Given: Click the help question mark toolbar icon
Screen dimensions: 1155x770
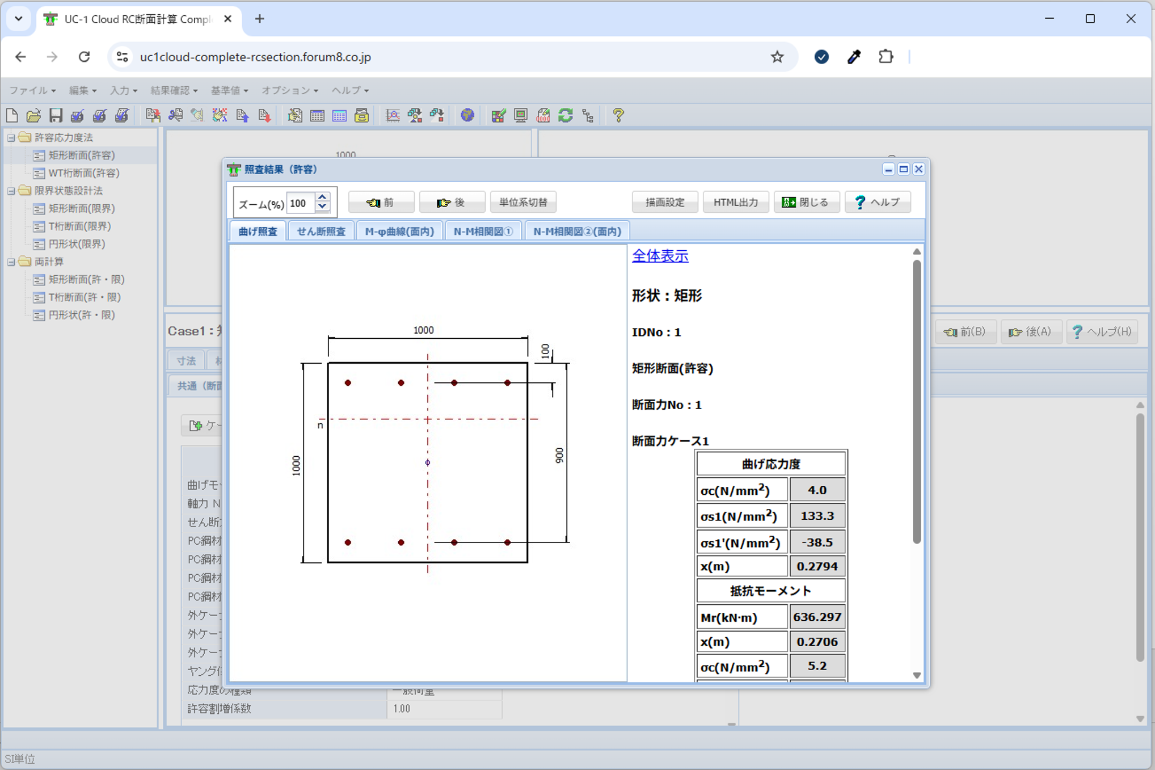Looking at the screenshot, I should [x=618, y=116].
